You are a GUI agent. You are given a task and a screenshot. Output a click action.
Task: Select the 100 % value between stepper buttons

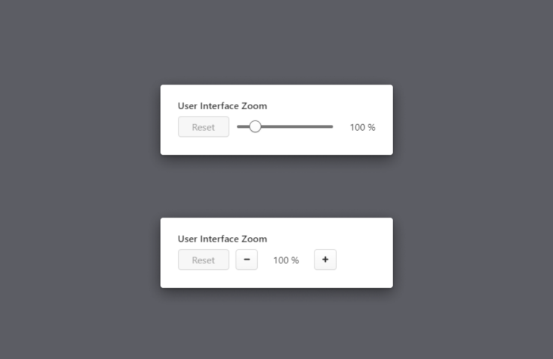coord(286,260)
